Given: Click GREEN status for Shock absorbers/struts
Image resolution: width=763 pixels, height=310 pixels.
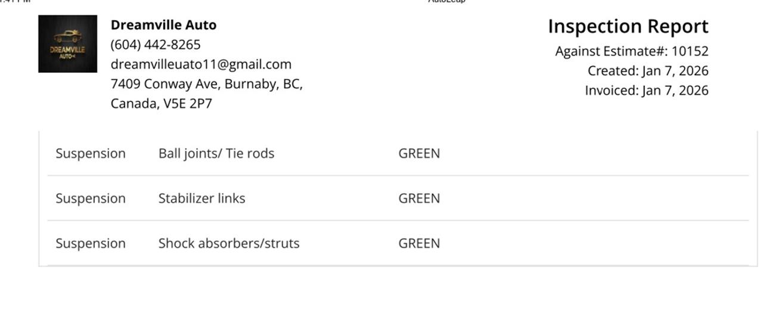Looking at the screenshot, I should [419, 243].
